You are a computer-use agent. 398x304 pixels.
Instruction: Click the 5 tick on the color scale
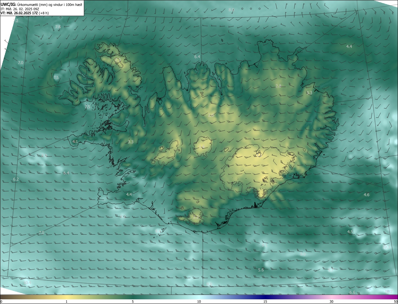pos(133,302)
